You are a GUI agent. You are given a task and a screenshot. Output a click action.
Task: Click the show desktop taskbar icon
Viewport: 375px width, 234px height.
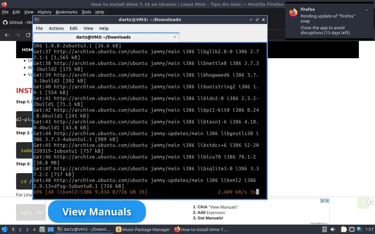pos(51,230)
